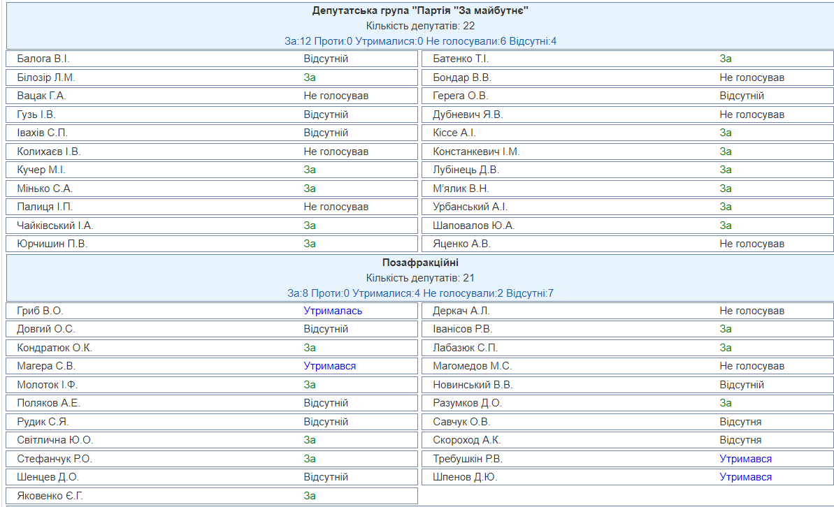The width and height of the screenshot is (834, 507).
Task: Select the name Батенко Т.І.
Action: [x=461, y=59]
